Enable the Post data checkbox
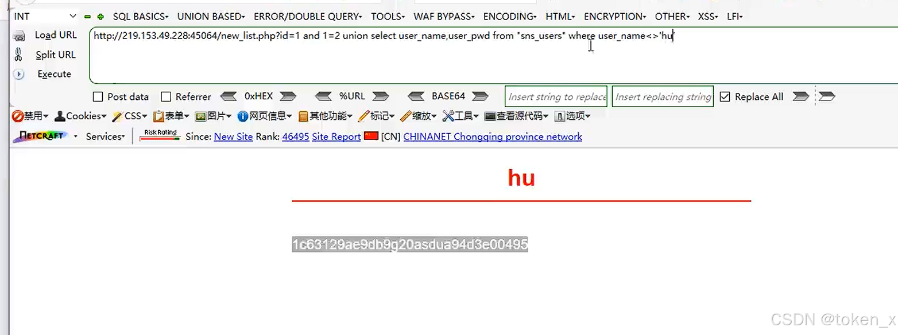Screen dimensions: 898x335 [x=98, y=97]
